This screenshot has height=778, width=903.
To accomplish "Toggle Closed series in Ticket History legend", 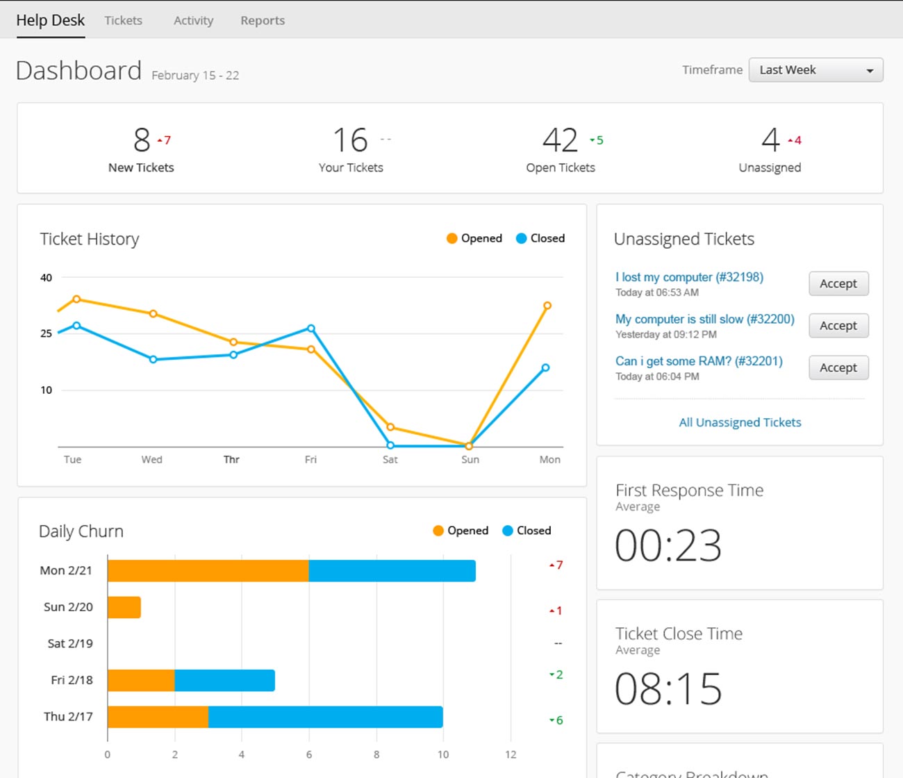I will 540,238.
